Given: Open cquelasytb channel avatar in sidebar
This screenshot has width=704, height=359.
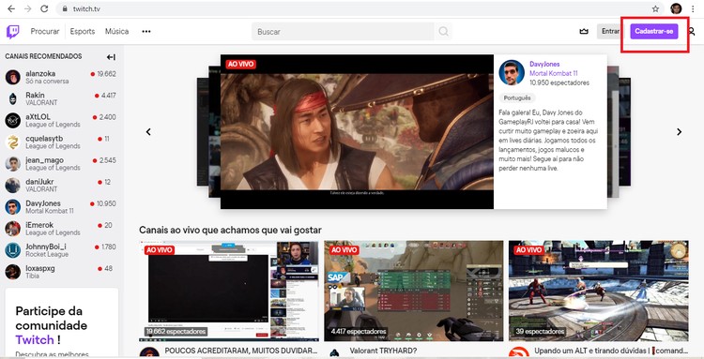Looking at the screenshot, I should (x=12, y=142).
